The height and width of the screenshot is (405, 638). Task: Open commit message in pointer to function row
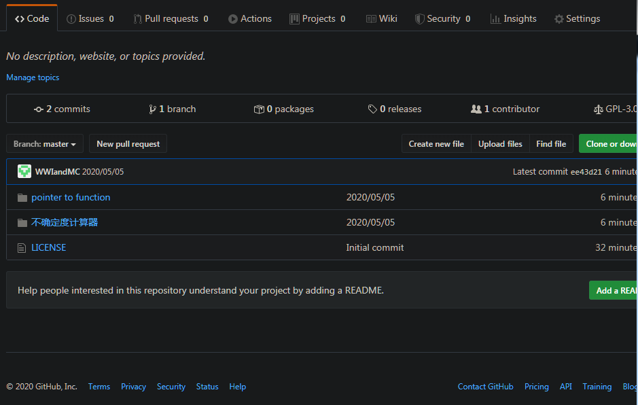370,198
